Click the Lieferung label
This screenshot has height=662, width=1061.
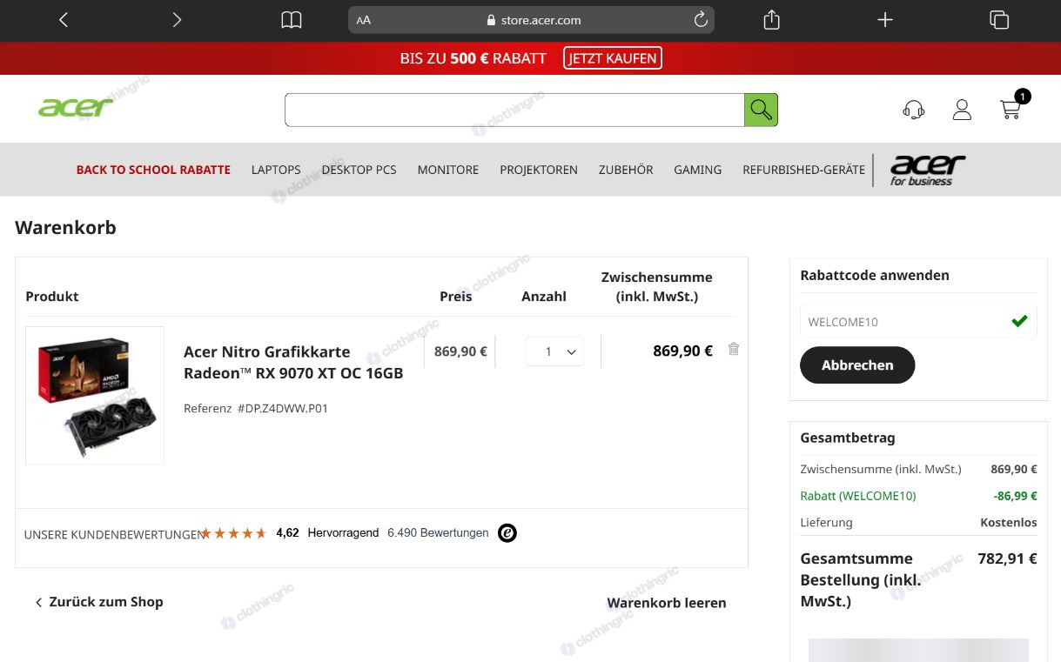(x=826, y=523)
